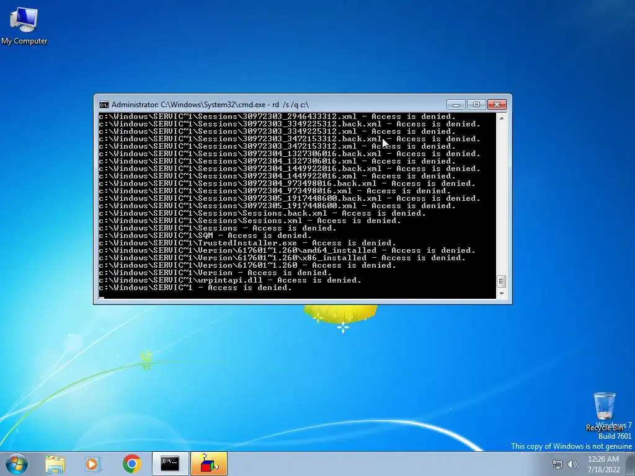Viewport: 635px width, 476px height.
Task: Click the line 'c:\Windows\SERVIC~1\Sessions\Sessions.xml - Access is denied.'
Action: (250, 221)
